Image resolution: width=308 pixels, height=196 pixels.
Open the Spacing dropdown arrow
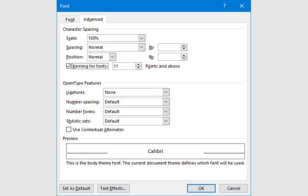142,47
